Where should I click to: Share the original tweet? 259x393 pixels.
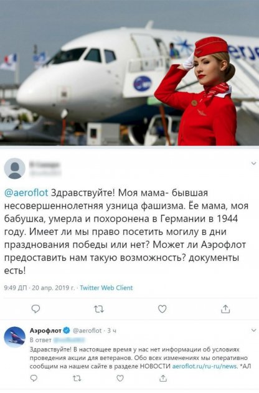pyautogui.click(x=225, y=309)
